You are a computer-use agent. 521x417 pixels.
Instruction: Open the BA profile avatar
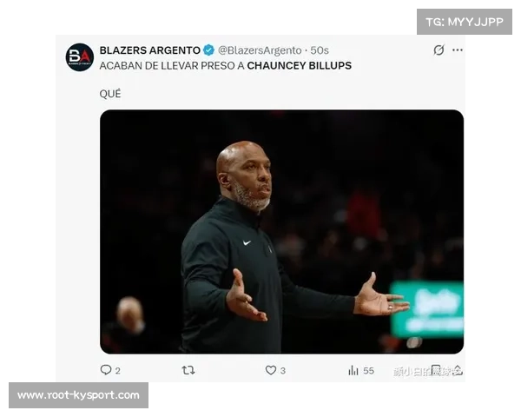click(80, 57)
